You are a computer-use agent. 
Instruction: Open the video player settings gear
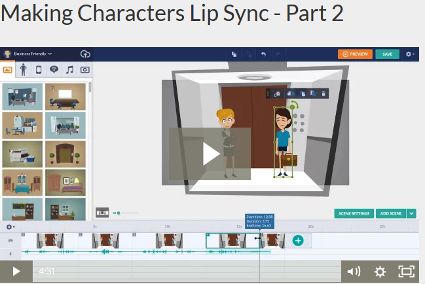point(380,272)
